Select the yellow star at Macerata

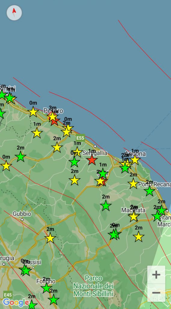[134, 216]
